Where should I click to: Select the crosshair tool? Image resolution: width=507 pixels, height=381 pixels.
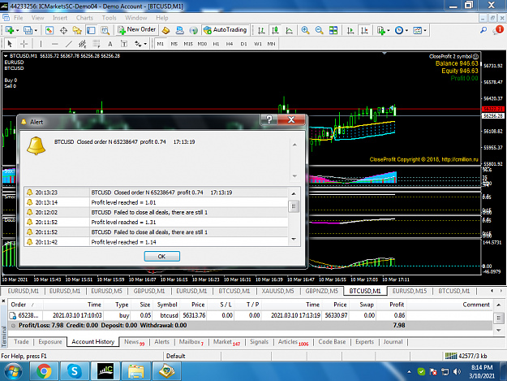point(24,44)
